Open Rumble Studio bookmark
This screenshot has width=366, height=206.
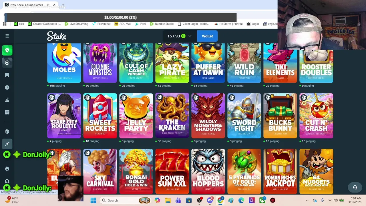pyautogui.click(x=162, y=24)
